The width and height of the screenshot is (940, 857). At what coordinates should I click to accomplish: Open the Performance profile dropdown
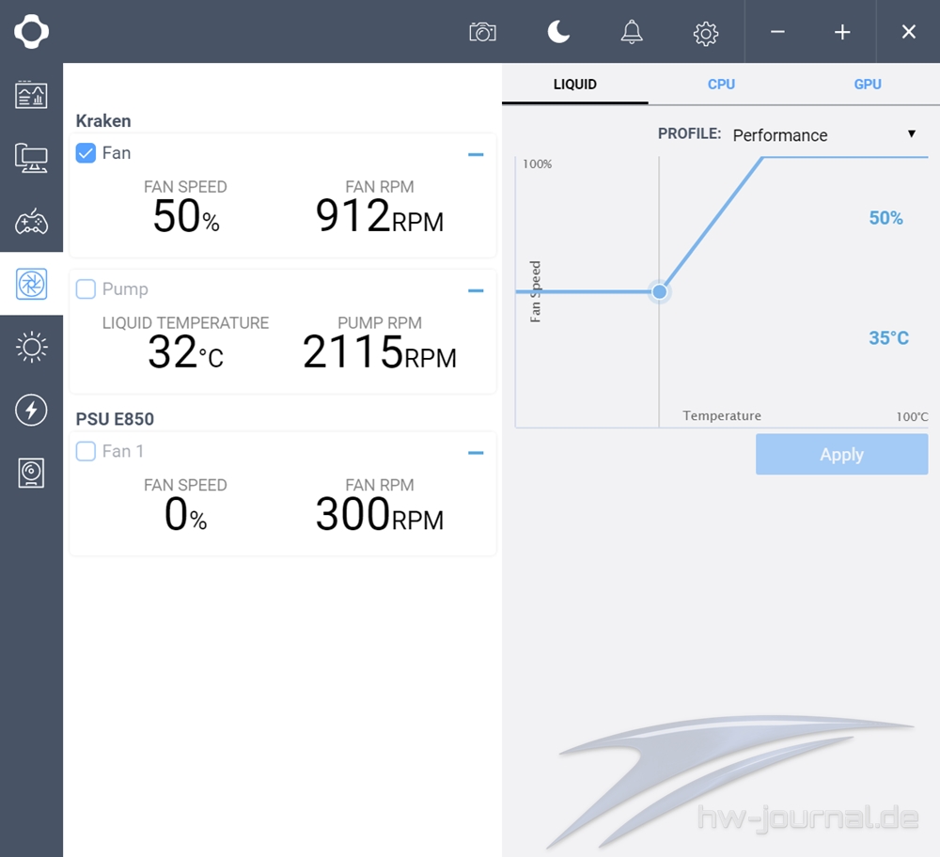click(x=824, y=134)
